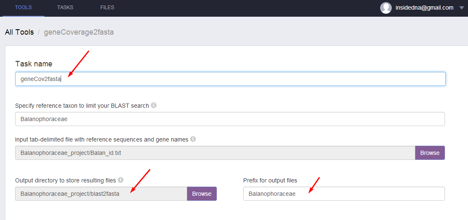Focus the Task name input field
The width and height of the screenshot is (468, 220).
(230, 79)
